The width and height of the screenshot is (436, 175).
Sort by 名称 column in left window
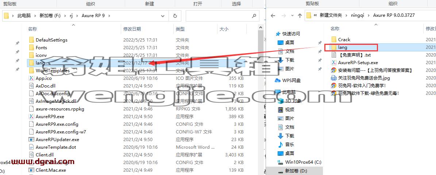coord(32,29)
